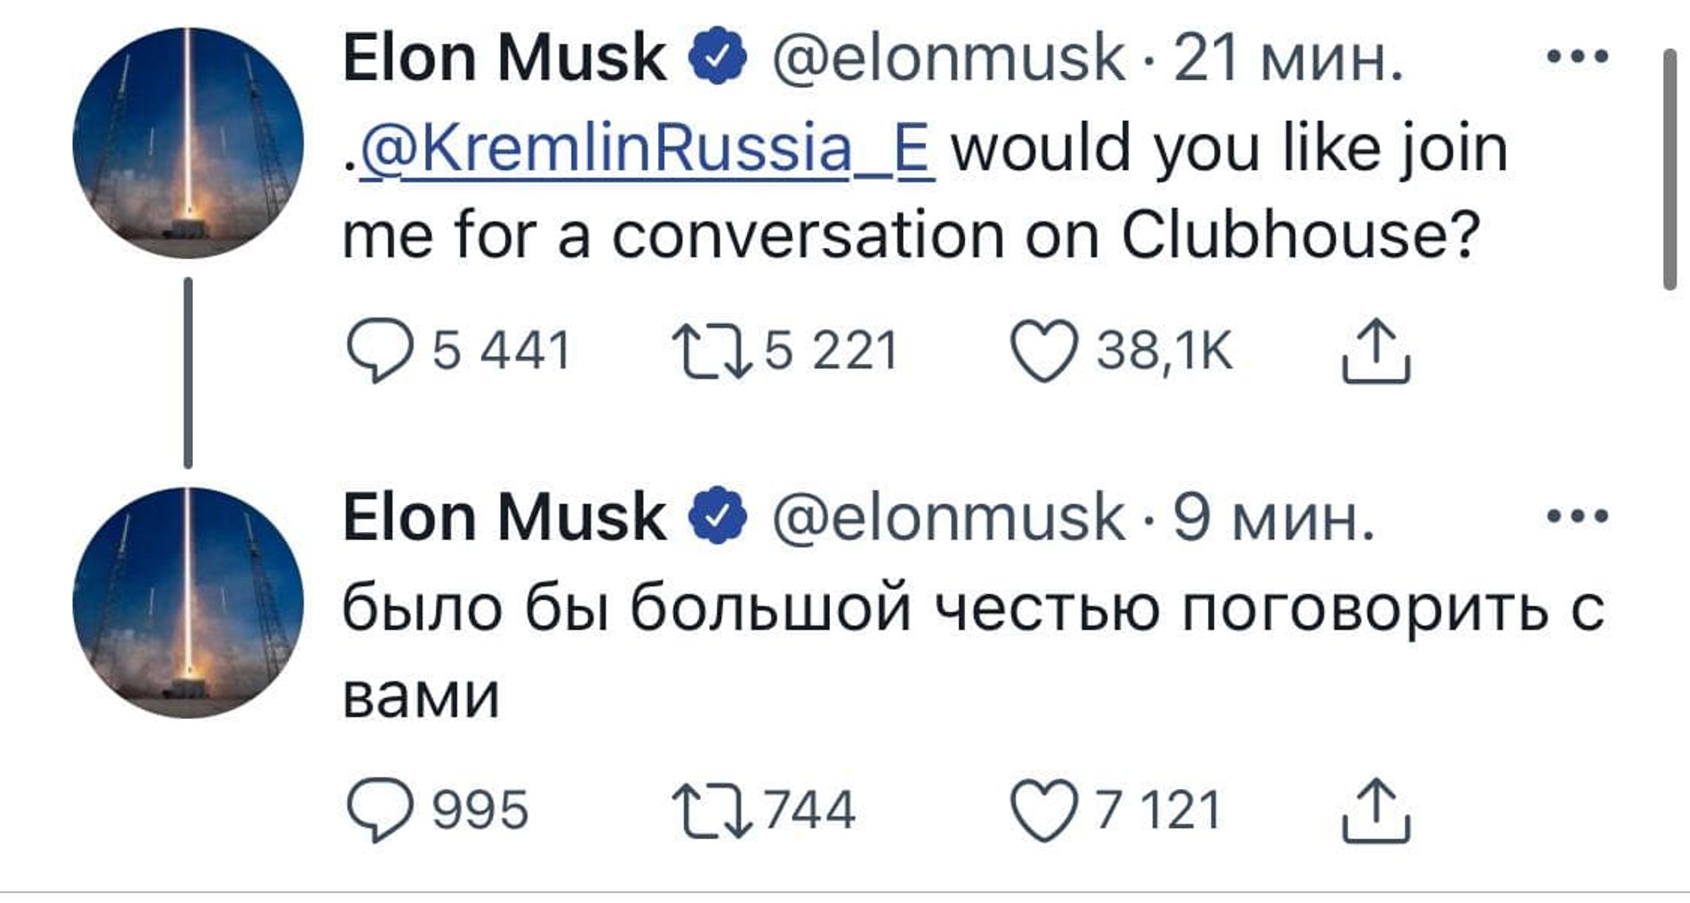This screenshot has width=1690, height=903.
Task: Open Elon Musk's name in second tweet
Action: click(x=504, y=518)
